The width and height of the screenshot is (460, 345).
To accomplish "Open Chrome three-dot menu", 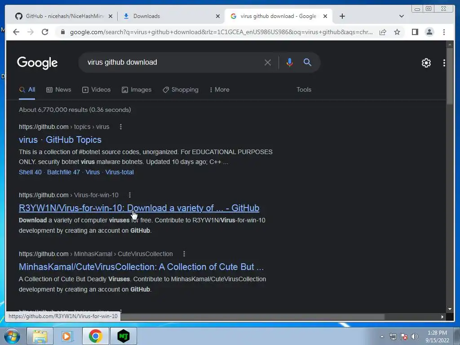I will tap(444, 32).
